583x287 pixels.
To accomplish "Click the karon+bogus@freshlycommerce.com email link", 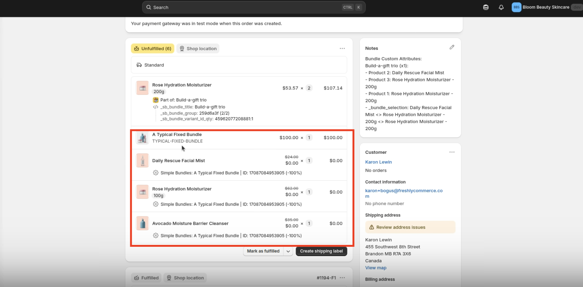I will click(404, 193).
